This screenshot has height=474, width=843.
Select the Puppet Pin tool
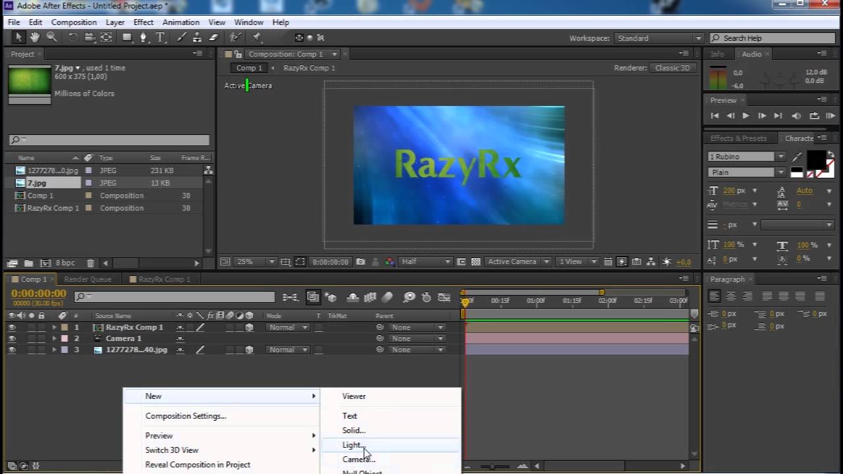257,38
